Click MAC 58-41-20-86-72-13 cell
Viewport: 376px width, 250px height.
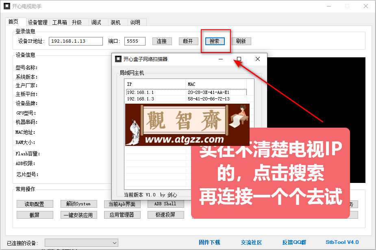pyautogui.click(x=209, y=99)
